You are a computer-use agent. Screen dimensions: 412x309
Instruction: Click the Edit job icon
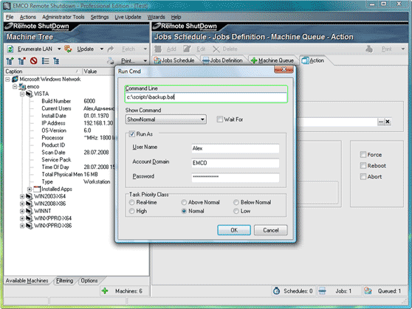click(187, 49)
